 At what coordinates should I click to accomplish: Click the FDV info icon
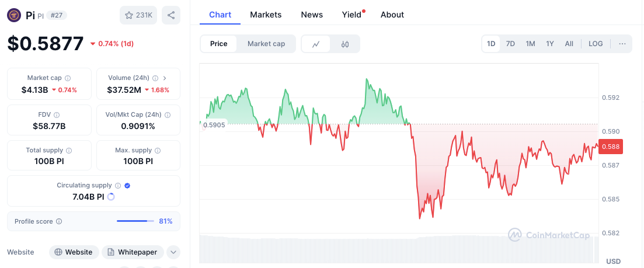pyautogui.click(x=57, y=115)
